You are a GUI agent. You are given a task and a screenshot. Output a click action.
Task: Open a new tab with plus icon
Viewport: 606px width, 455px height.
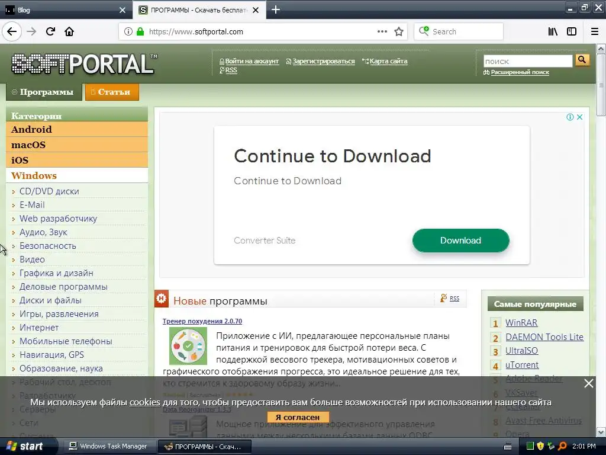click(276, 9)
